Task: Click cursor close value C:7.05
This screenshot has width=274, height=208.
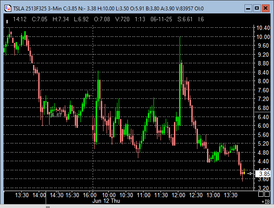Action: tap(40, 19)
